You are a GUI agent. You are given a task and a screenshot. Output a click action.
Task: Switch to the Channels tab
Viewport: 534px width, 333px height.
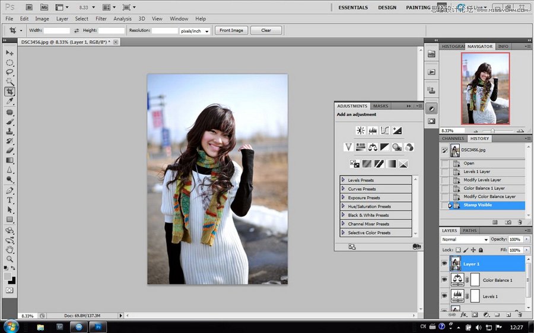point(453,139)
